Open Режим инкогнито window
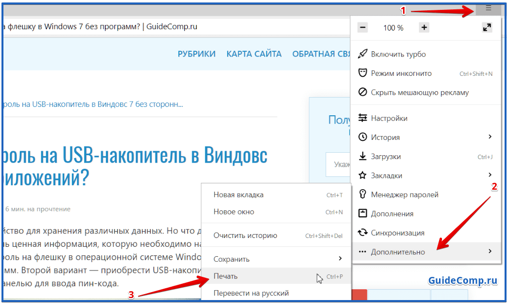Screen dimensions: 509x304 point(426,73)
